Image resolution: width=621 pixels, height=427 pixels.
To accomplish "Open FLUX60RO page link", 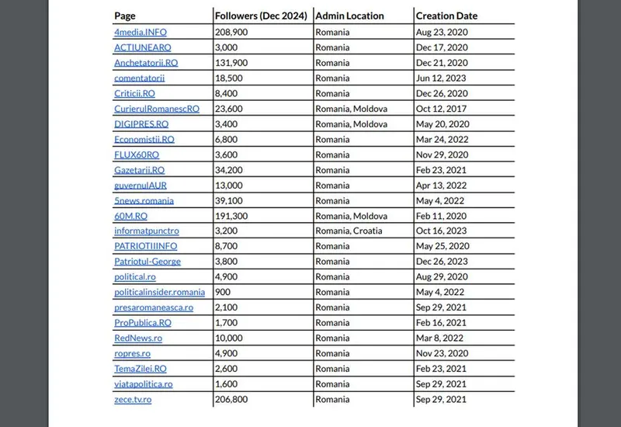I will (137, 154).
